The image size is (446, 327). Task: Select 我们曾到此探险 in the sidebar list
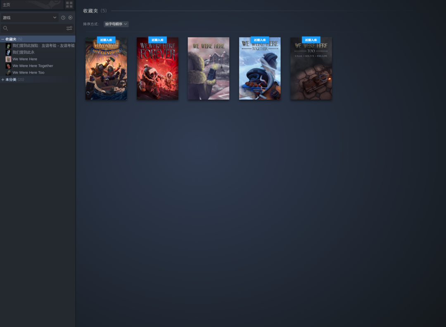pos(43,46)
